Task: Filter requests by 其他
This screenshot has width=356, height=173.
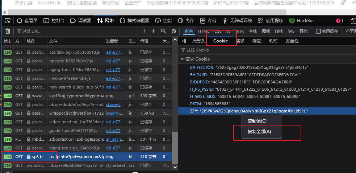Action: [x=303, y=31]
